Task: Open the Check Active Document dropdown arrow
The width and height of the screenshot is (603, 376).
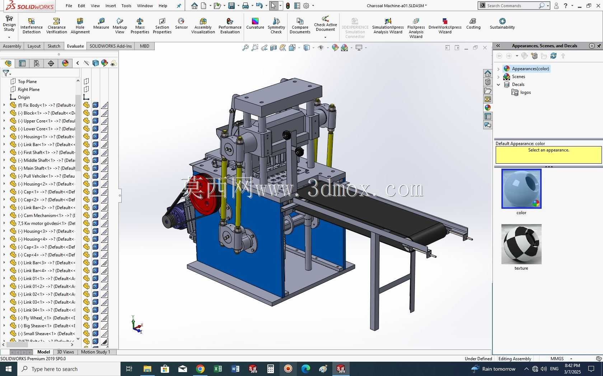Action: point(325,37)
